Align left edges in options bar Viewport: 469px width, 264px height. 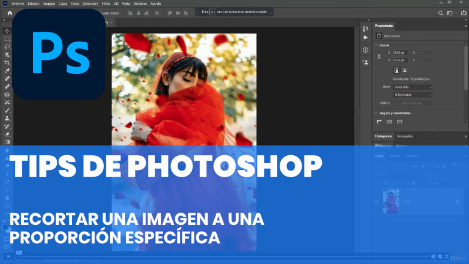pyautogui.click(x=130, y=13)
